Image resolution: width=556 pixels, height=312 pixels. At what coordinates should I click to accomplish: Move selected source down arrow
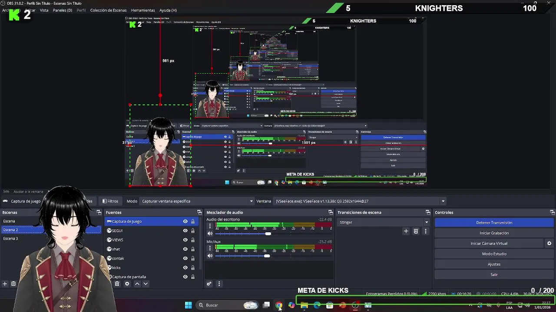146,284
